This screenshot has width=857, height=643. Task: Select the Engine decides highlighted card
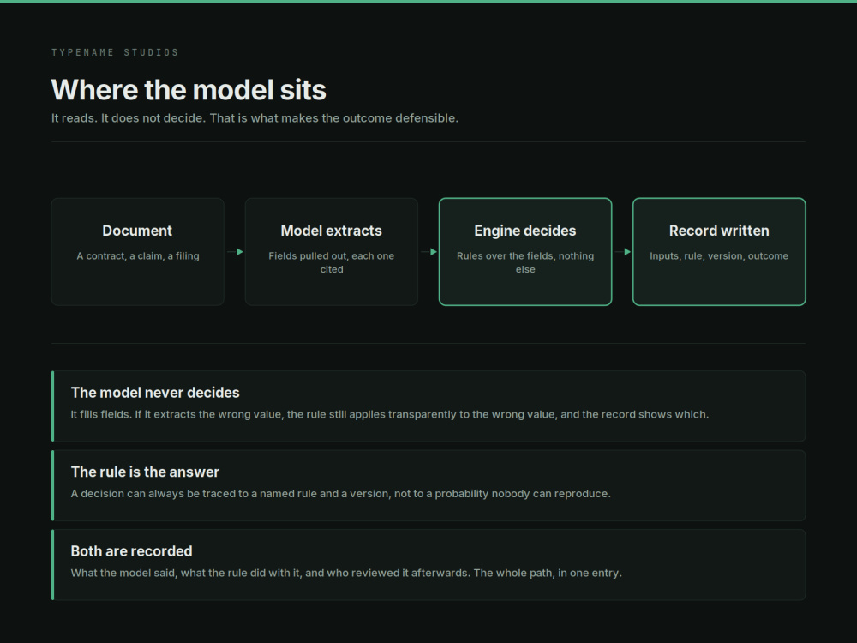525,251
